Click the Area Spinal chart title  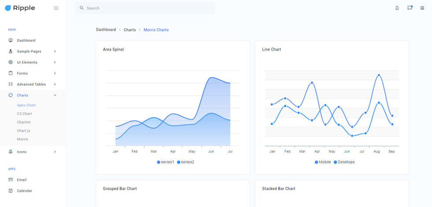click(113, 49)
